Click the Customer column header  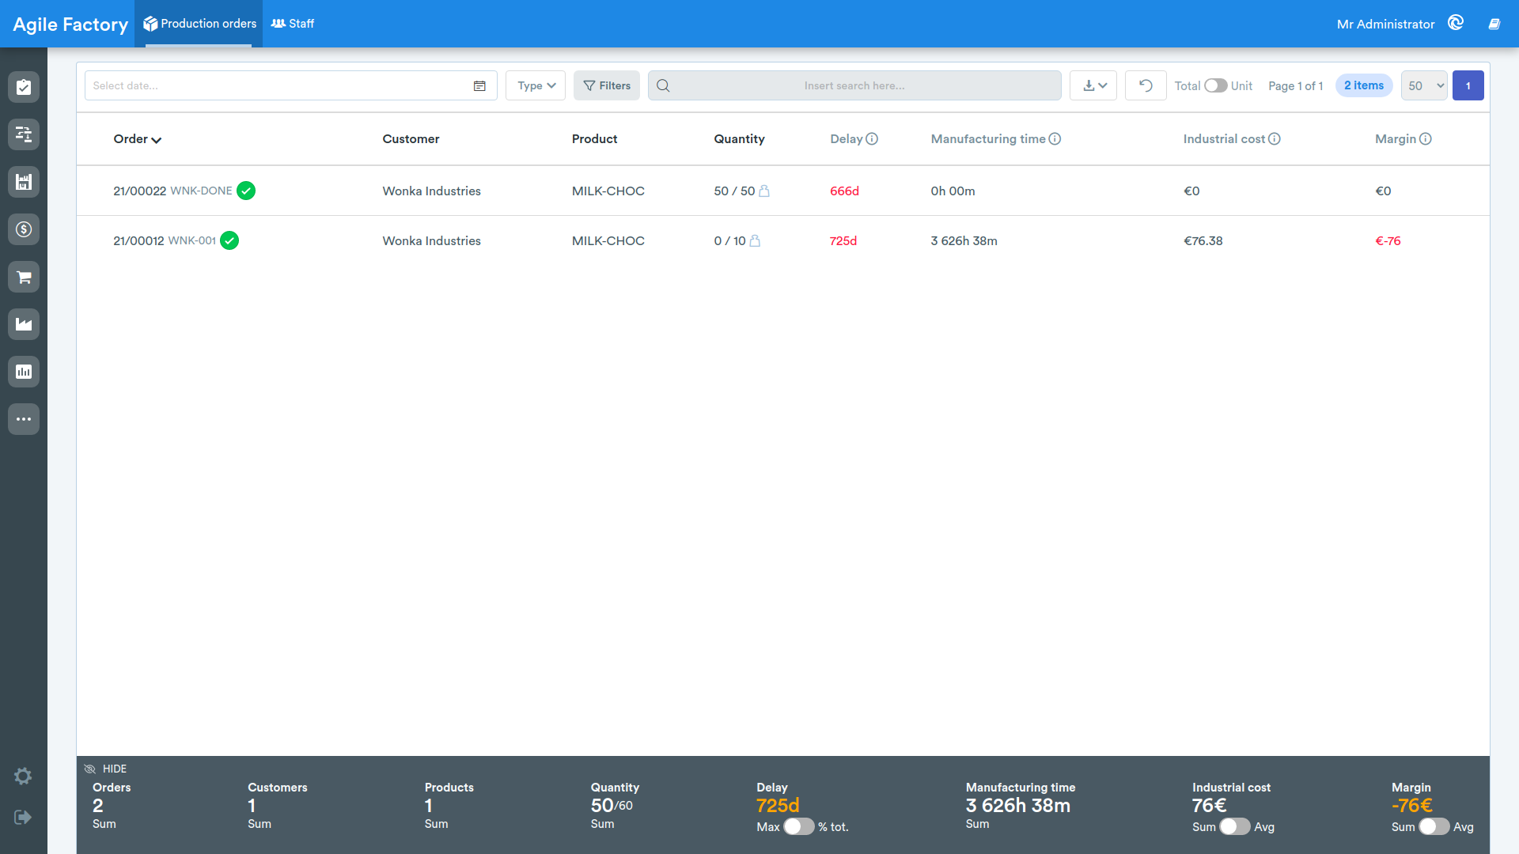411,138
